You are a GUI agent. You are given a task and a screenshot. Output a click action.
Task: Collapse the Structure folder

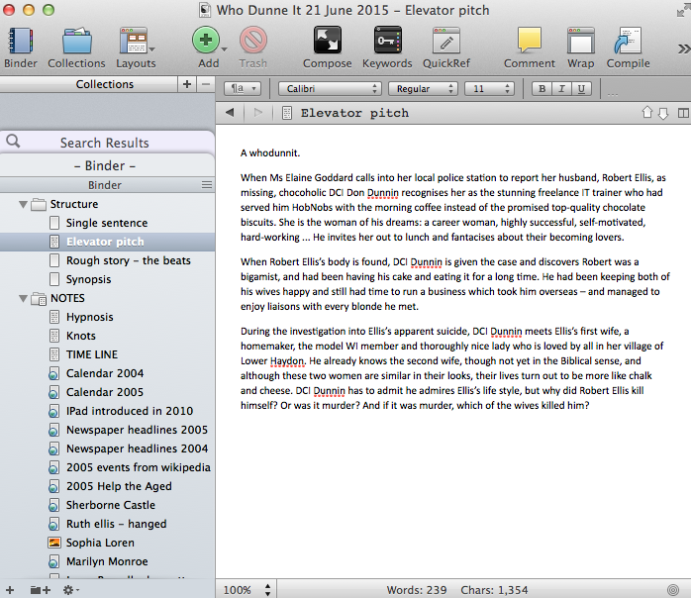pyautogui.click(x=23, y=204)
